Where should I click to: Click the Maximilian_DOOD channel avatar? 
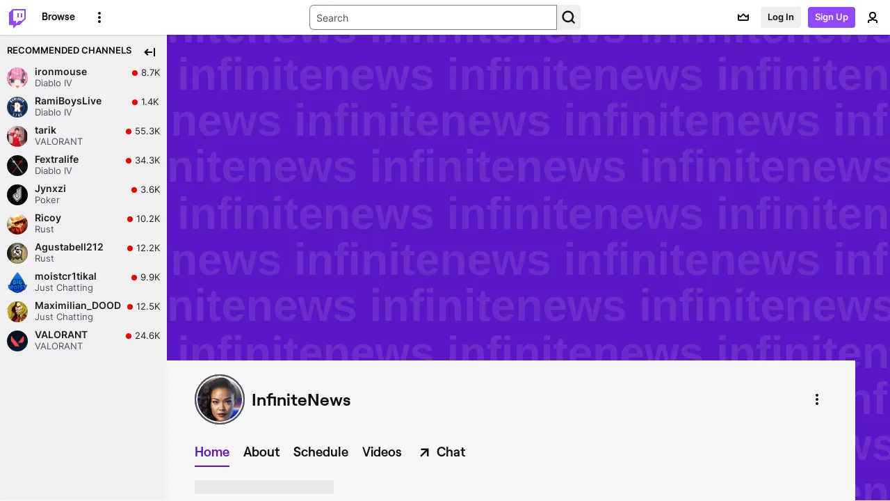(x=17, y=311)
